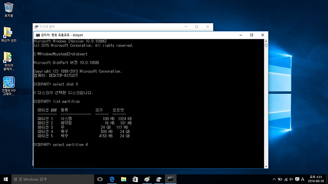Open the Action Center notification icon
This screenshot has height=184, width=328.
[297, 179]
